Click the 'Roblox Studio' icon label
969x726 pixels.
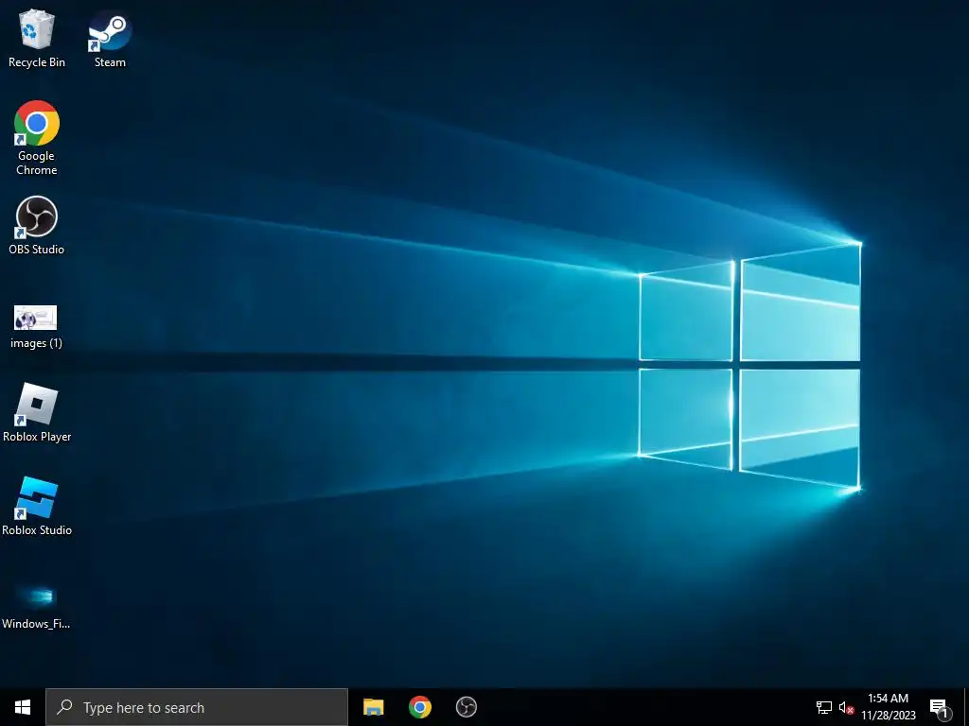(37, 530)
